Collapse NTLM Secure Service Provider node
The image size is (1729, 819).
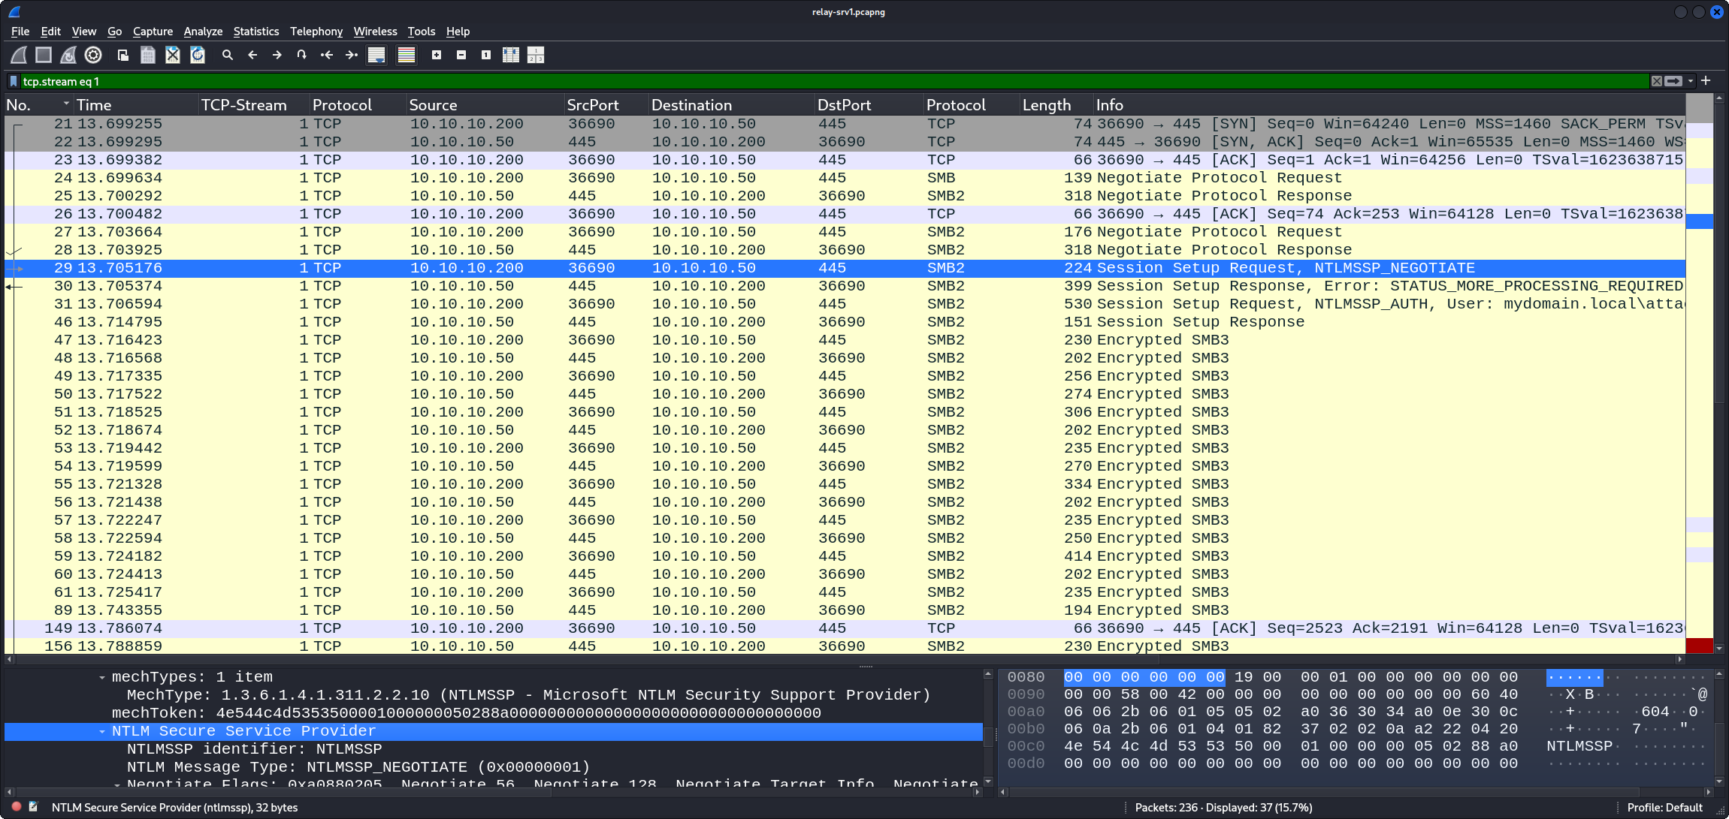point(101,731)
